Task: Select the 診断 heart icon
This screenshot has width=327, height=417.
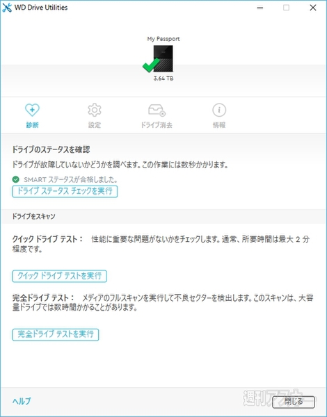Action: click(32, 110)
